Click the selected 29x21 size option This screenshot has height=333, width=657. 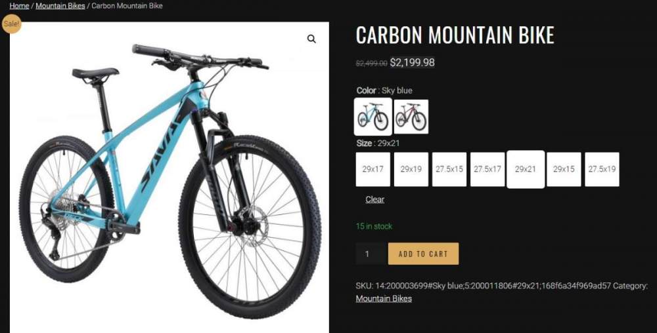pos(526,169)
